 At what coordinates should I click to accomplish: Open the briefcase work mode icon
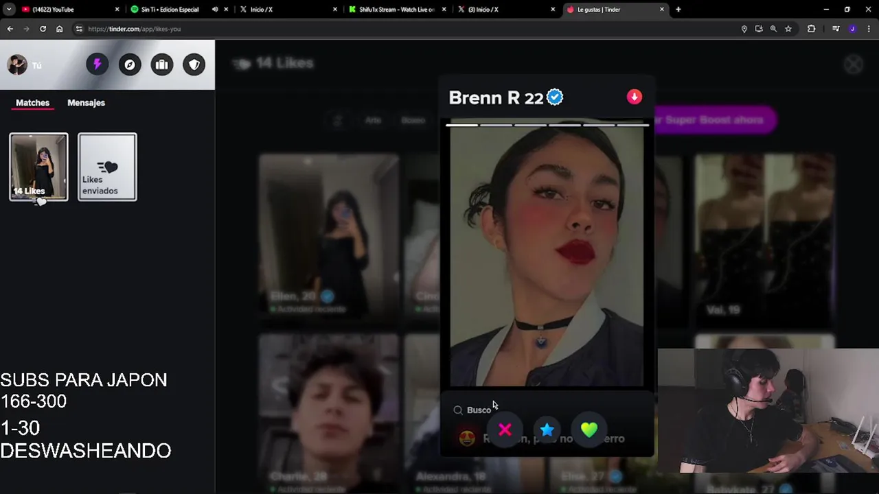162,64
